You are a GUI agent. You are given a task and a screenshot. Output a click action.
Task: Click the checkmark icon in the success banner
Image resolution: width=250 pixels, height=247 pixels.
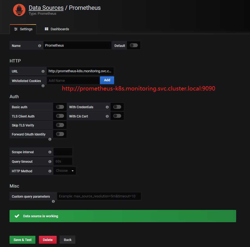click(x=17, y=216)
